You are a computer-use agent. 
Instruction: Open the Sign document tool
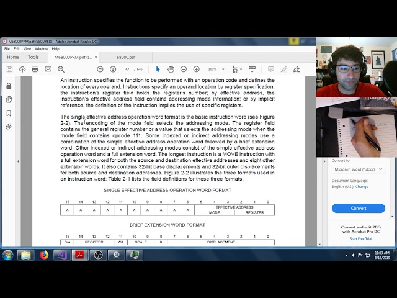(x=297, y=69)
